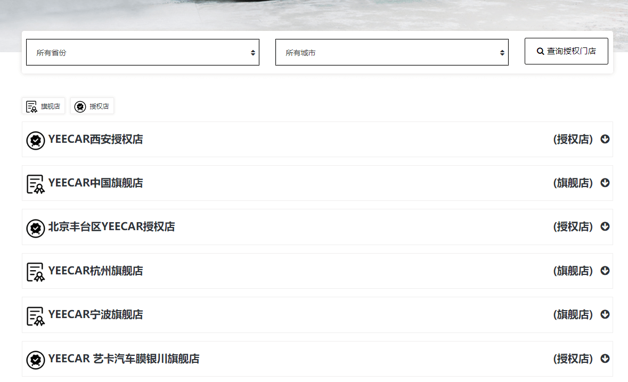Click (旗舰店) label in YEECAR杭州旗舰店 row

tap(573, 271)
